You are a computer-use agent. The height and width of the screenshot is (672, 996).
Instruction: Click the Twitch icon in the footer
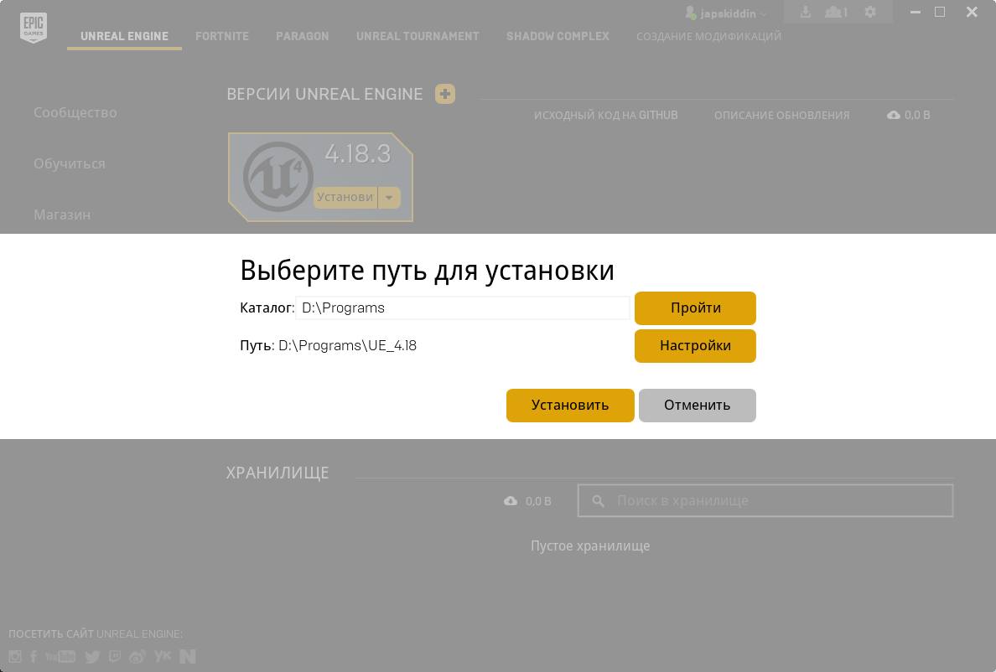(114, 657)
